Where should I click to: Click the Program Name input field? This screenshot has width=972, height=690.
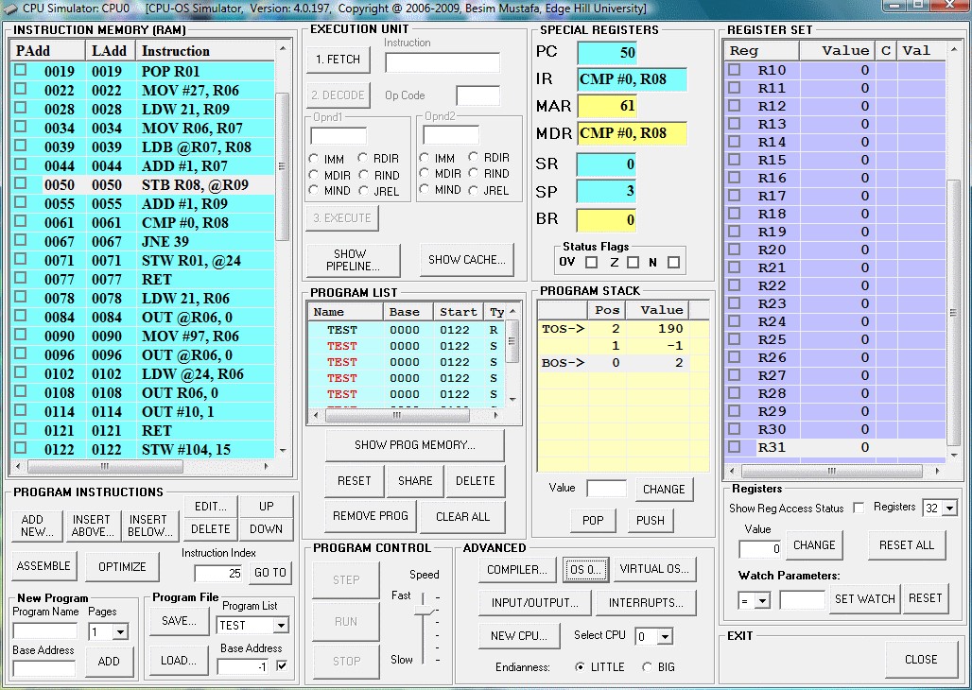point(44,631)
